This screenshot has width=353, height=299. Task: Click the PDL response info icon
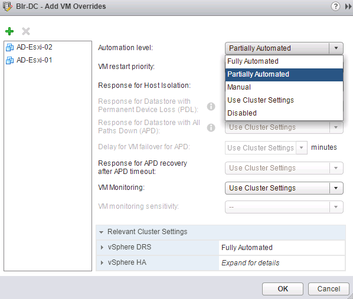coord(211,106)
